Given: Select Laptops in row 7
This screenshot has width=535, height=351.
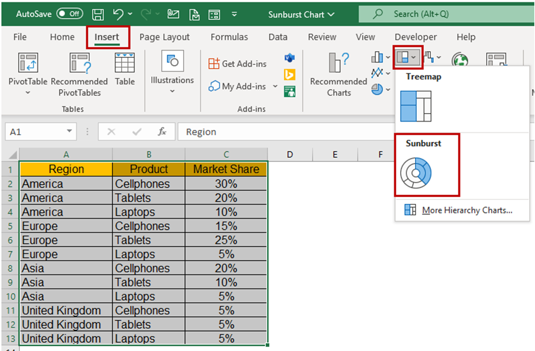Looking at the screenshot, I should tap(149, 254).
